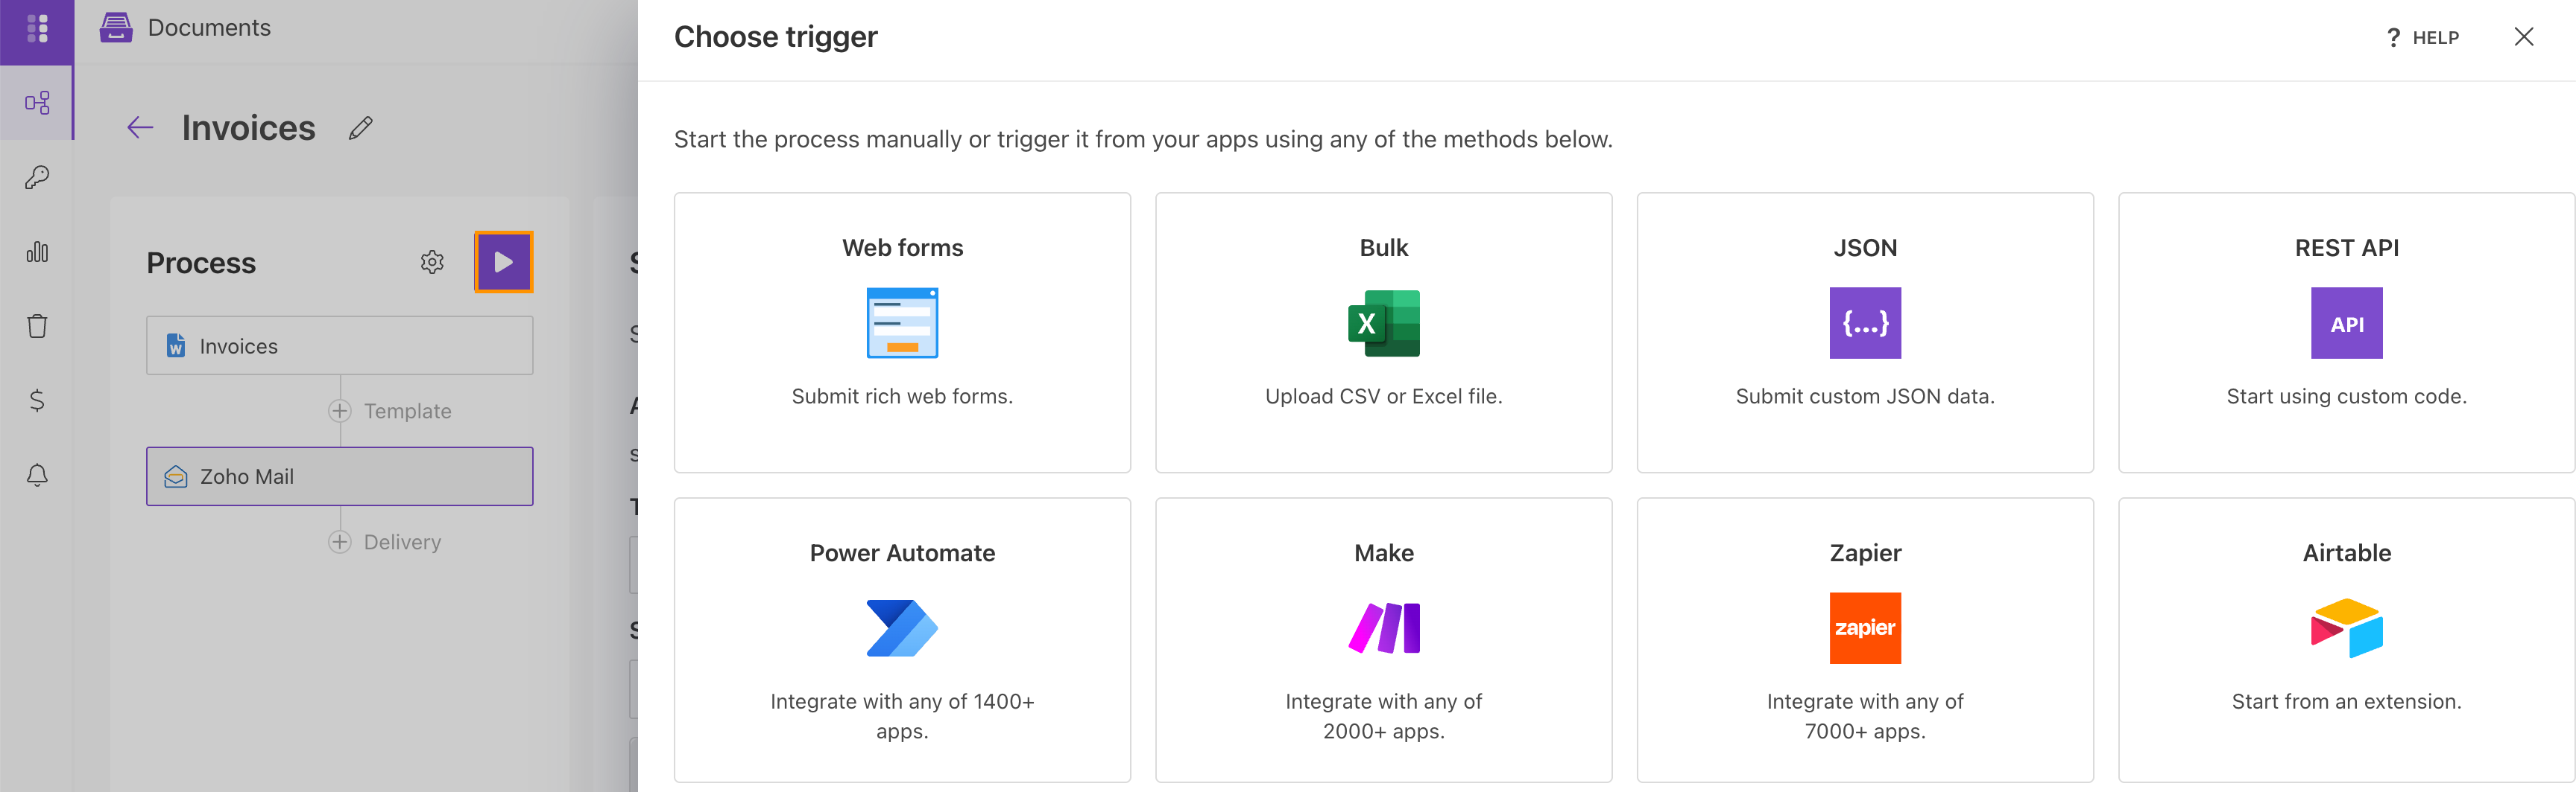Choose the REST API trigger card
Viewport: 2576px width, 792px height.
2346,333
